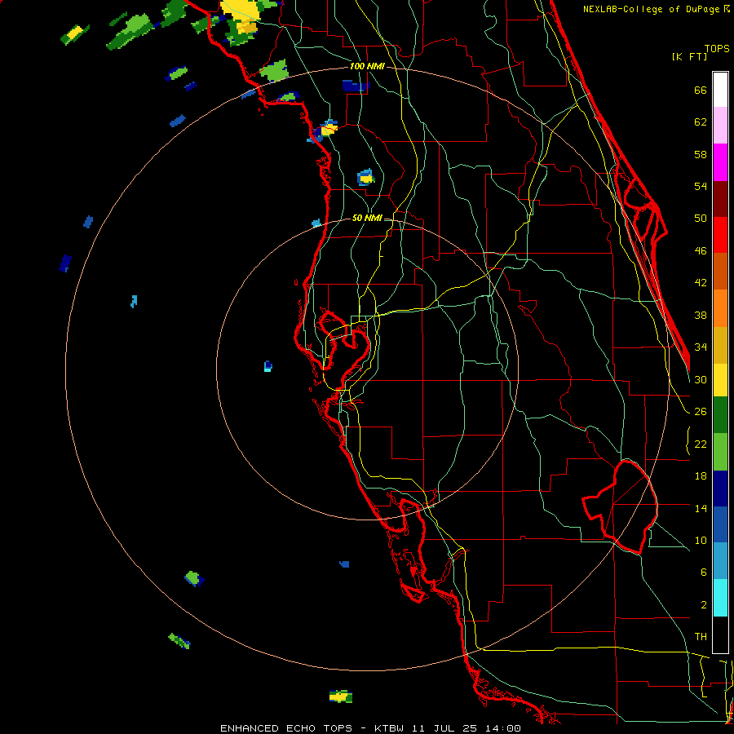Click the 'KTBW' radar site identifier
The image size is (734, 734).
[x=389, y=728]
